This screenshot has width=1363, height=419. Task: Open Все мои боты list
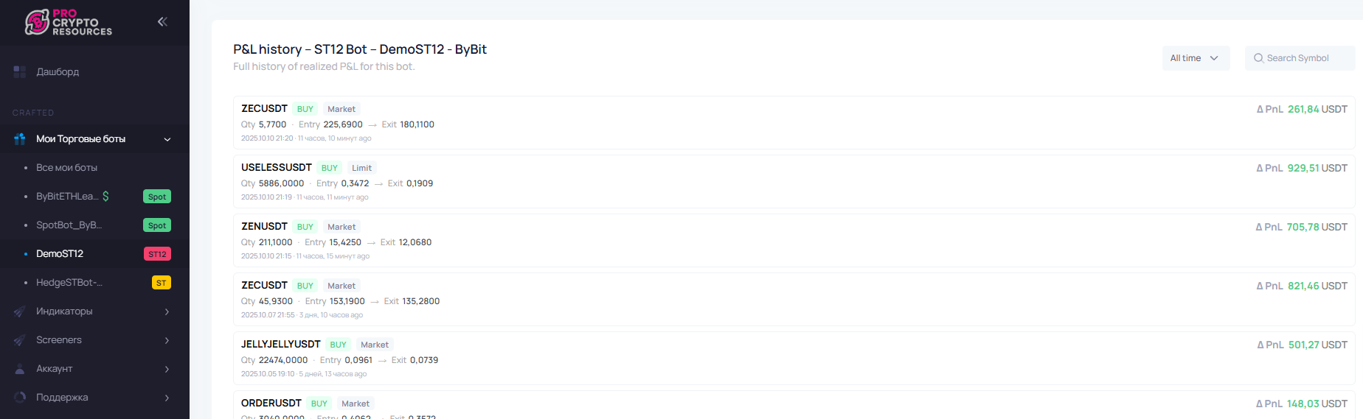[66, 168]
